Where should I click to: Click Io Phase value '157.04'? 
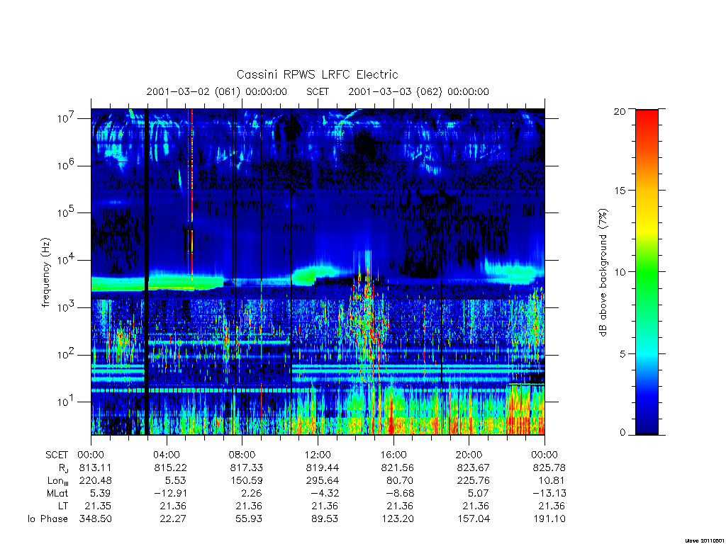pos(473,519)
